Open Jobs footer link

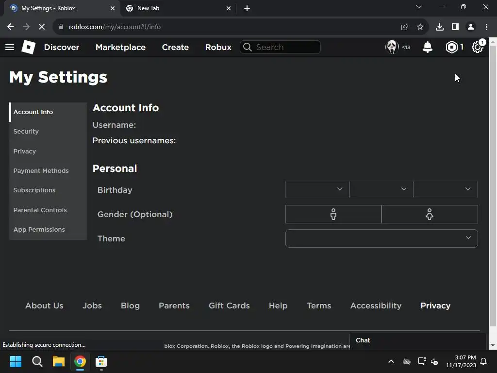[92, 305]
